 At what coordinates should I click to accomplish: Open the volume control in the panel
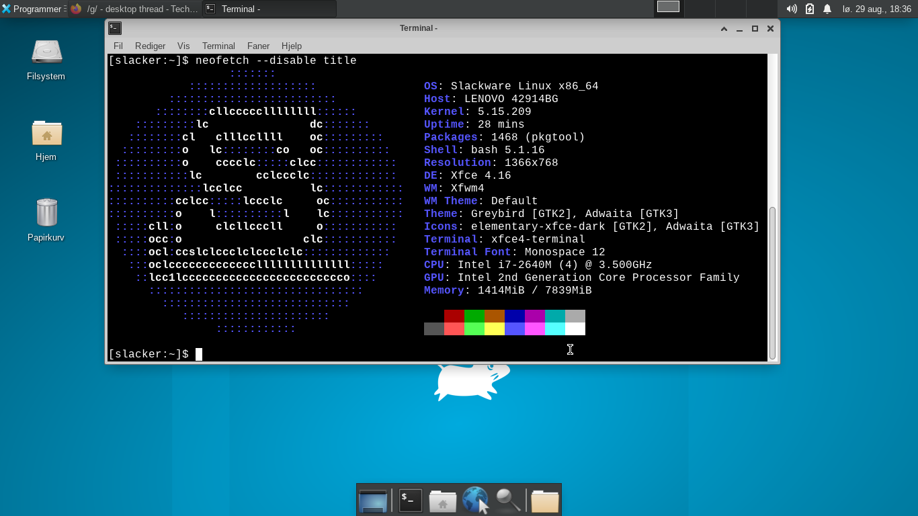[x=792, y=9]
